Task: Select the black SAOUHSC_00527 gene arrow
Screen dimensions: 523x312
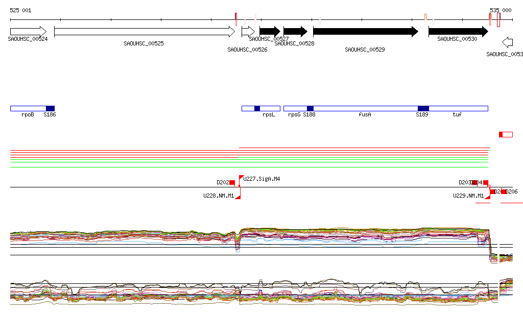Action: click(270, 31)
